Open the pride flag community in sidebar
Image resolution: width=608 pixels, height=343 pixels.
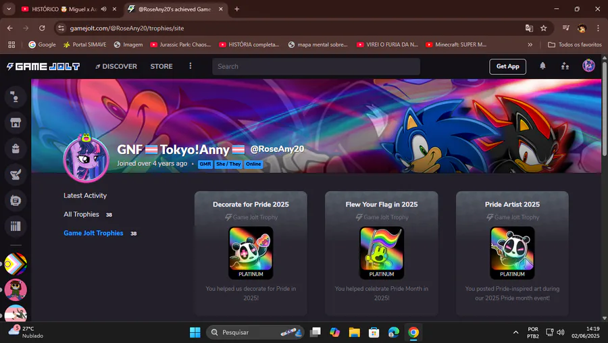[x=16, y=264]
